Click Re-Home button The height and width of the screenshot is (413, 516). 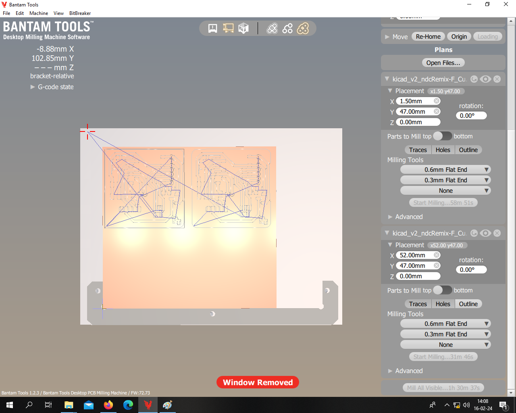click(428, 37)
